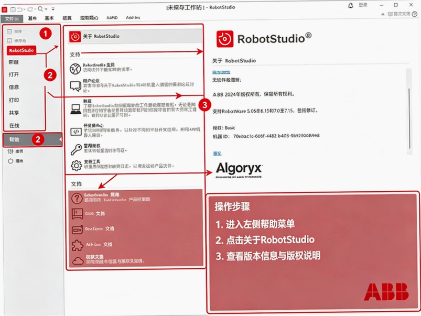The height and width of the screenshot is (316, 421).
Task: Click the gear 支持工具 support tools icon
Action: (76, 166)
